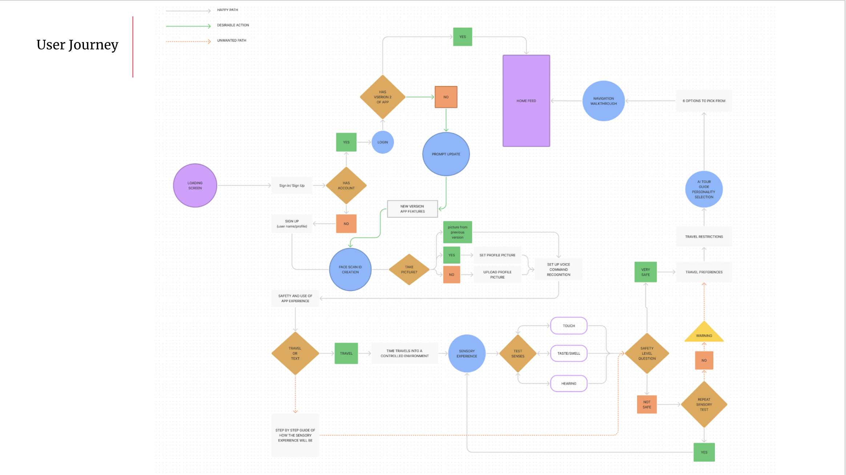Image resolution: width=846 pixels, height=475 pixels.
Task: Select the Touch rounded option box
Action: tap(569, 326)
